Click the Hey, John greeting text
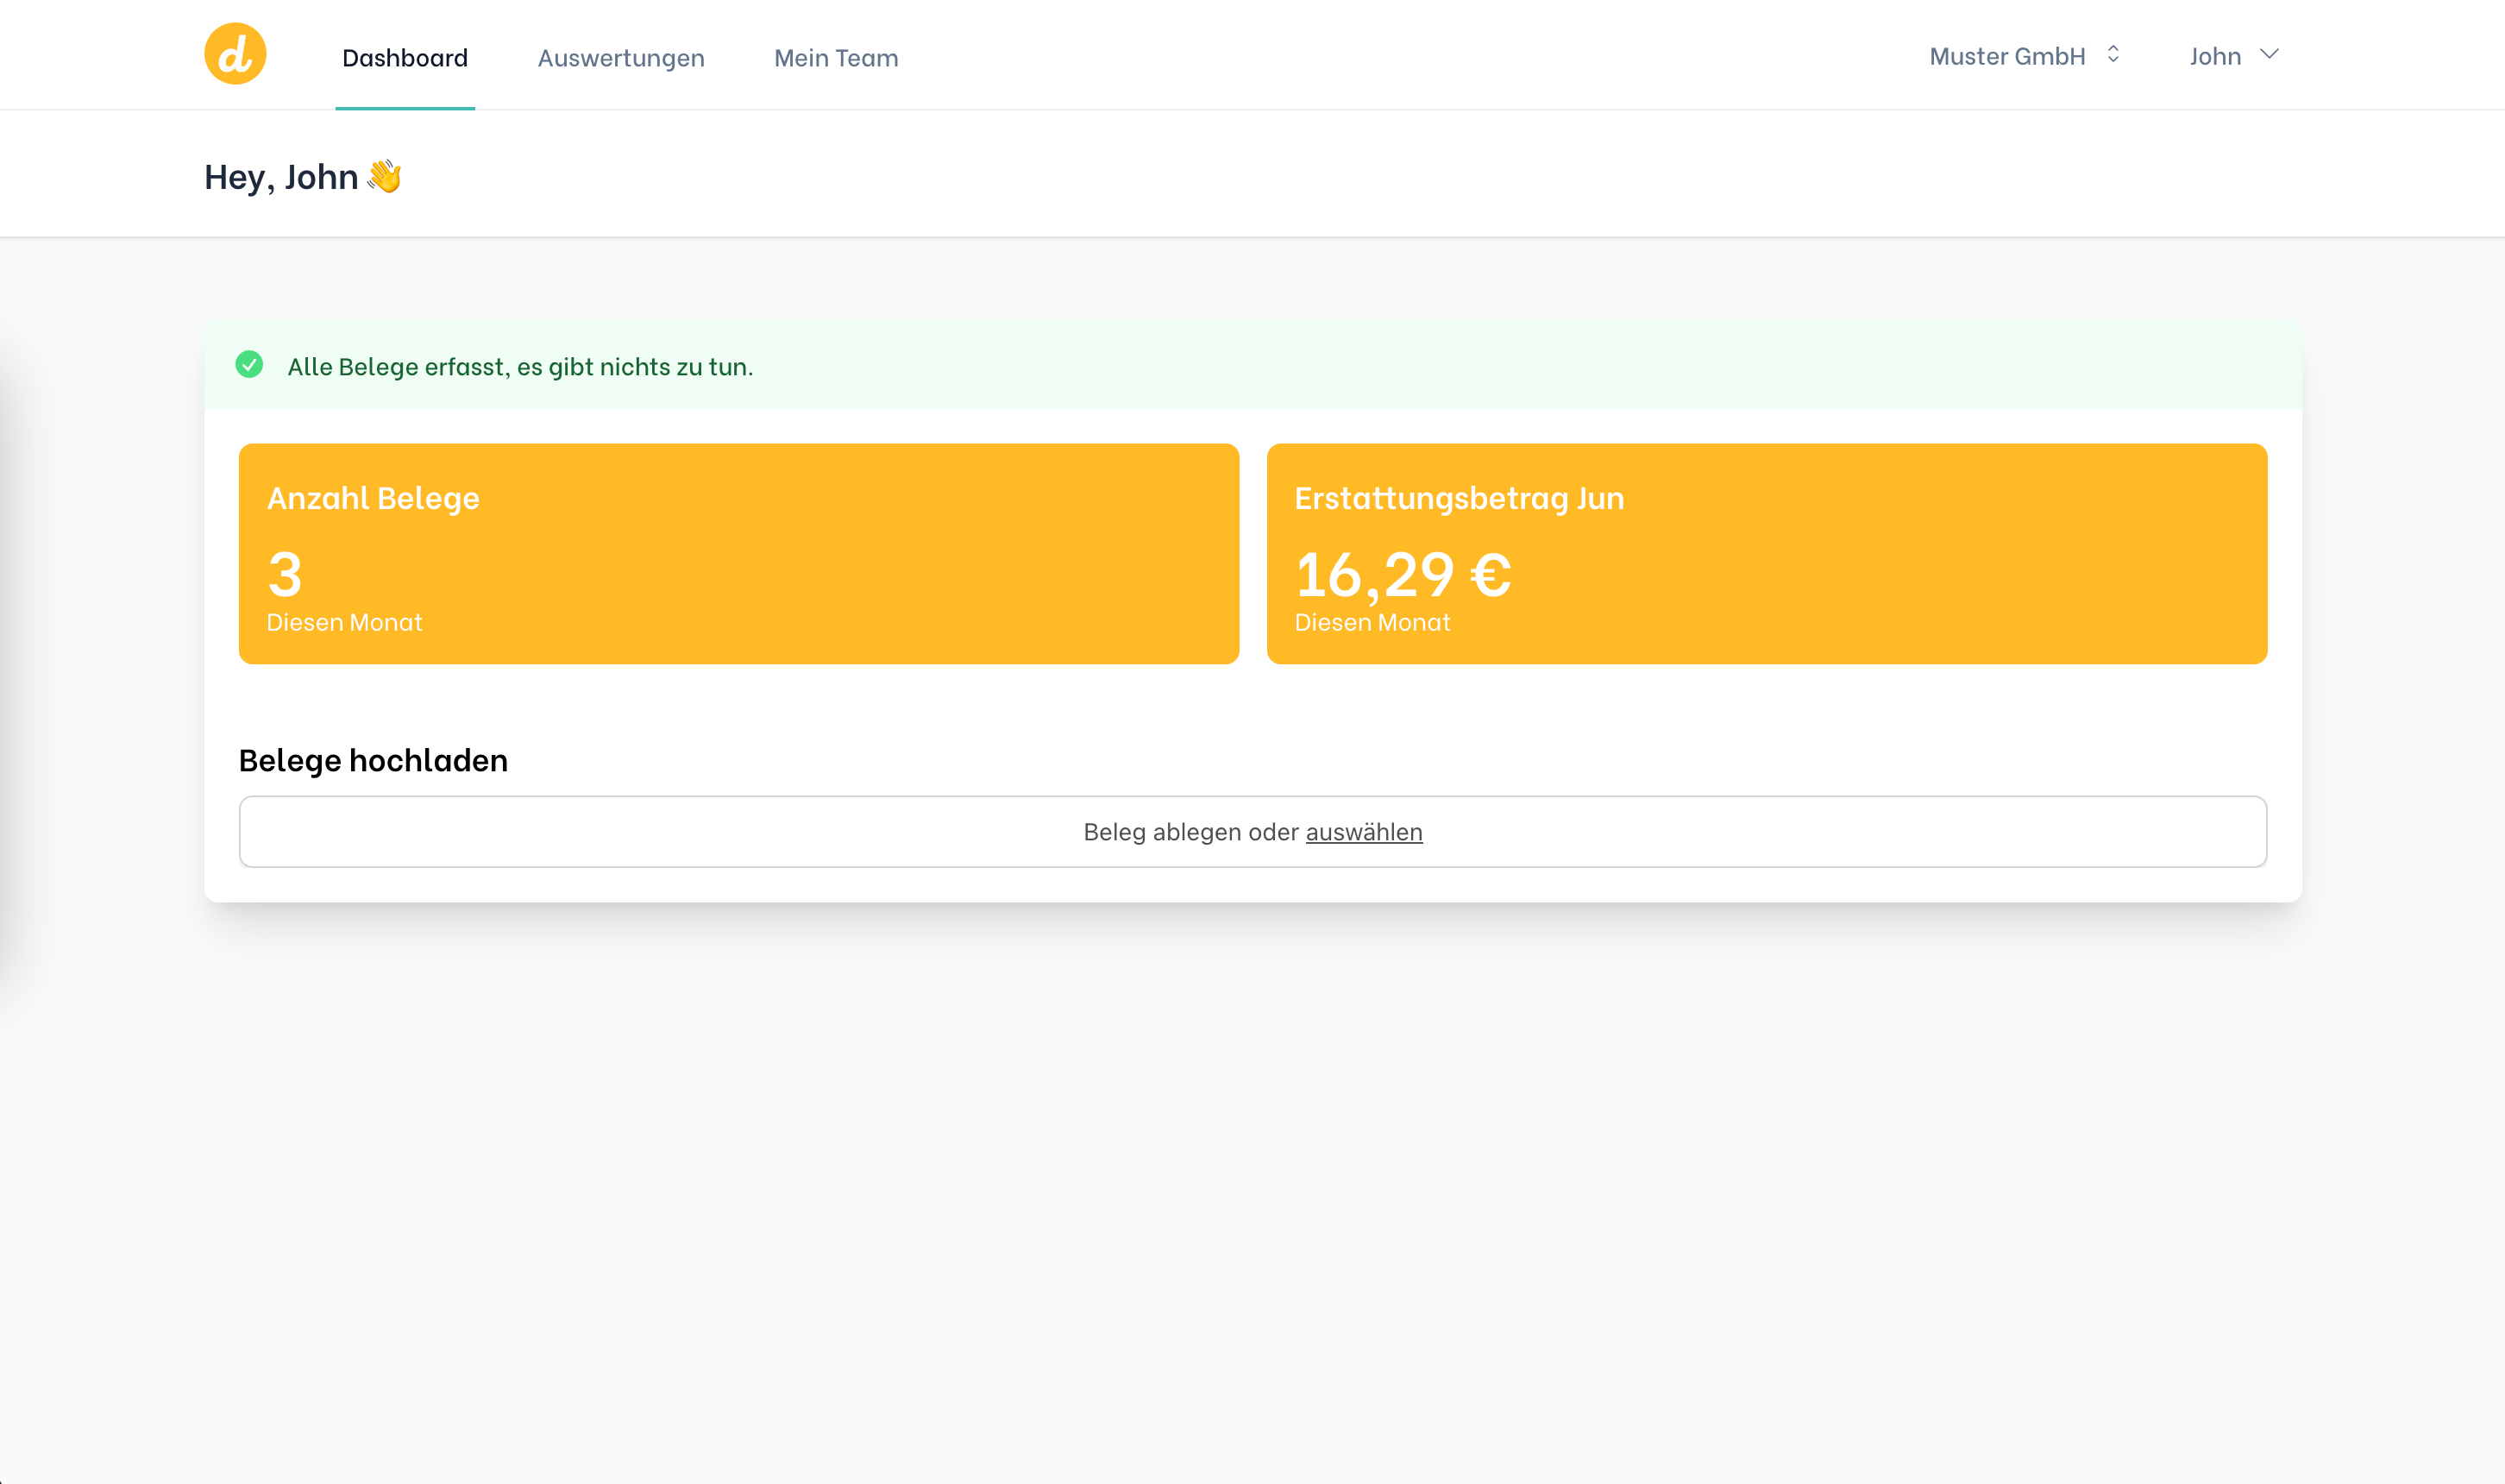The height and width of the screenshot is (1484, 2505). [281, 176]
